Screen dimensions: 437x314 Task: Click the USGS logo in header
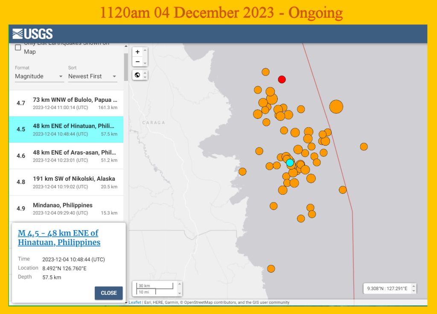coord(32,34)
